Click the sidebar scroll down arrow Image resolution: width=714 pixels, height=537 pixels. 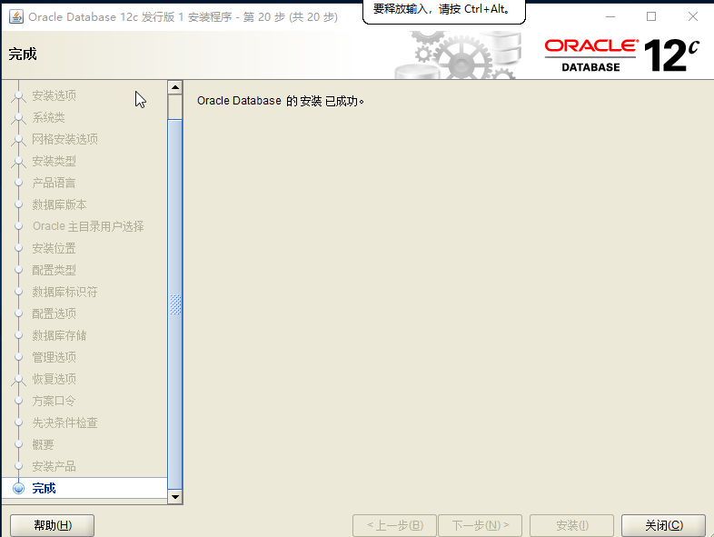pos(175,497)
